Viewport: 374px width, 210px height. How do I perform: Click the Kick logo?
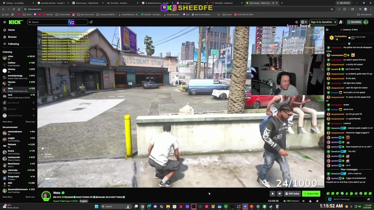[16, 22]
